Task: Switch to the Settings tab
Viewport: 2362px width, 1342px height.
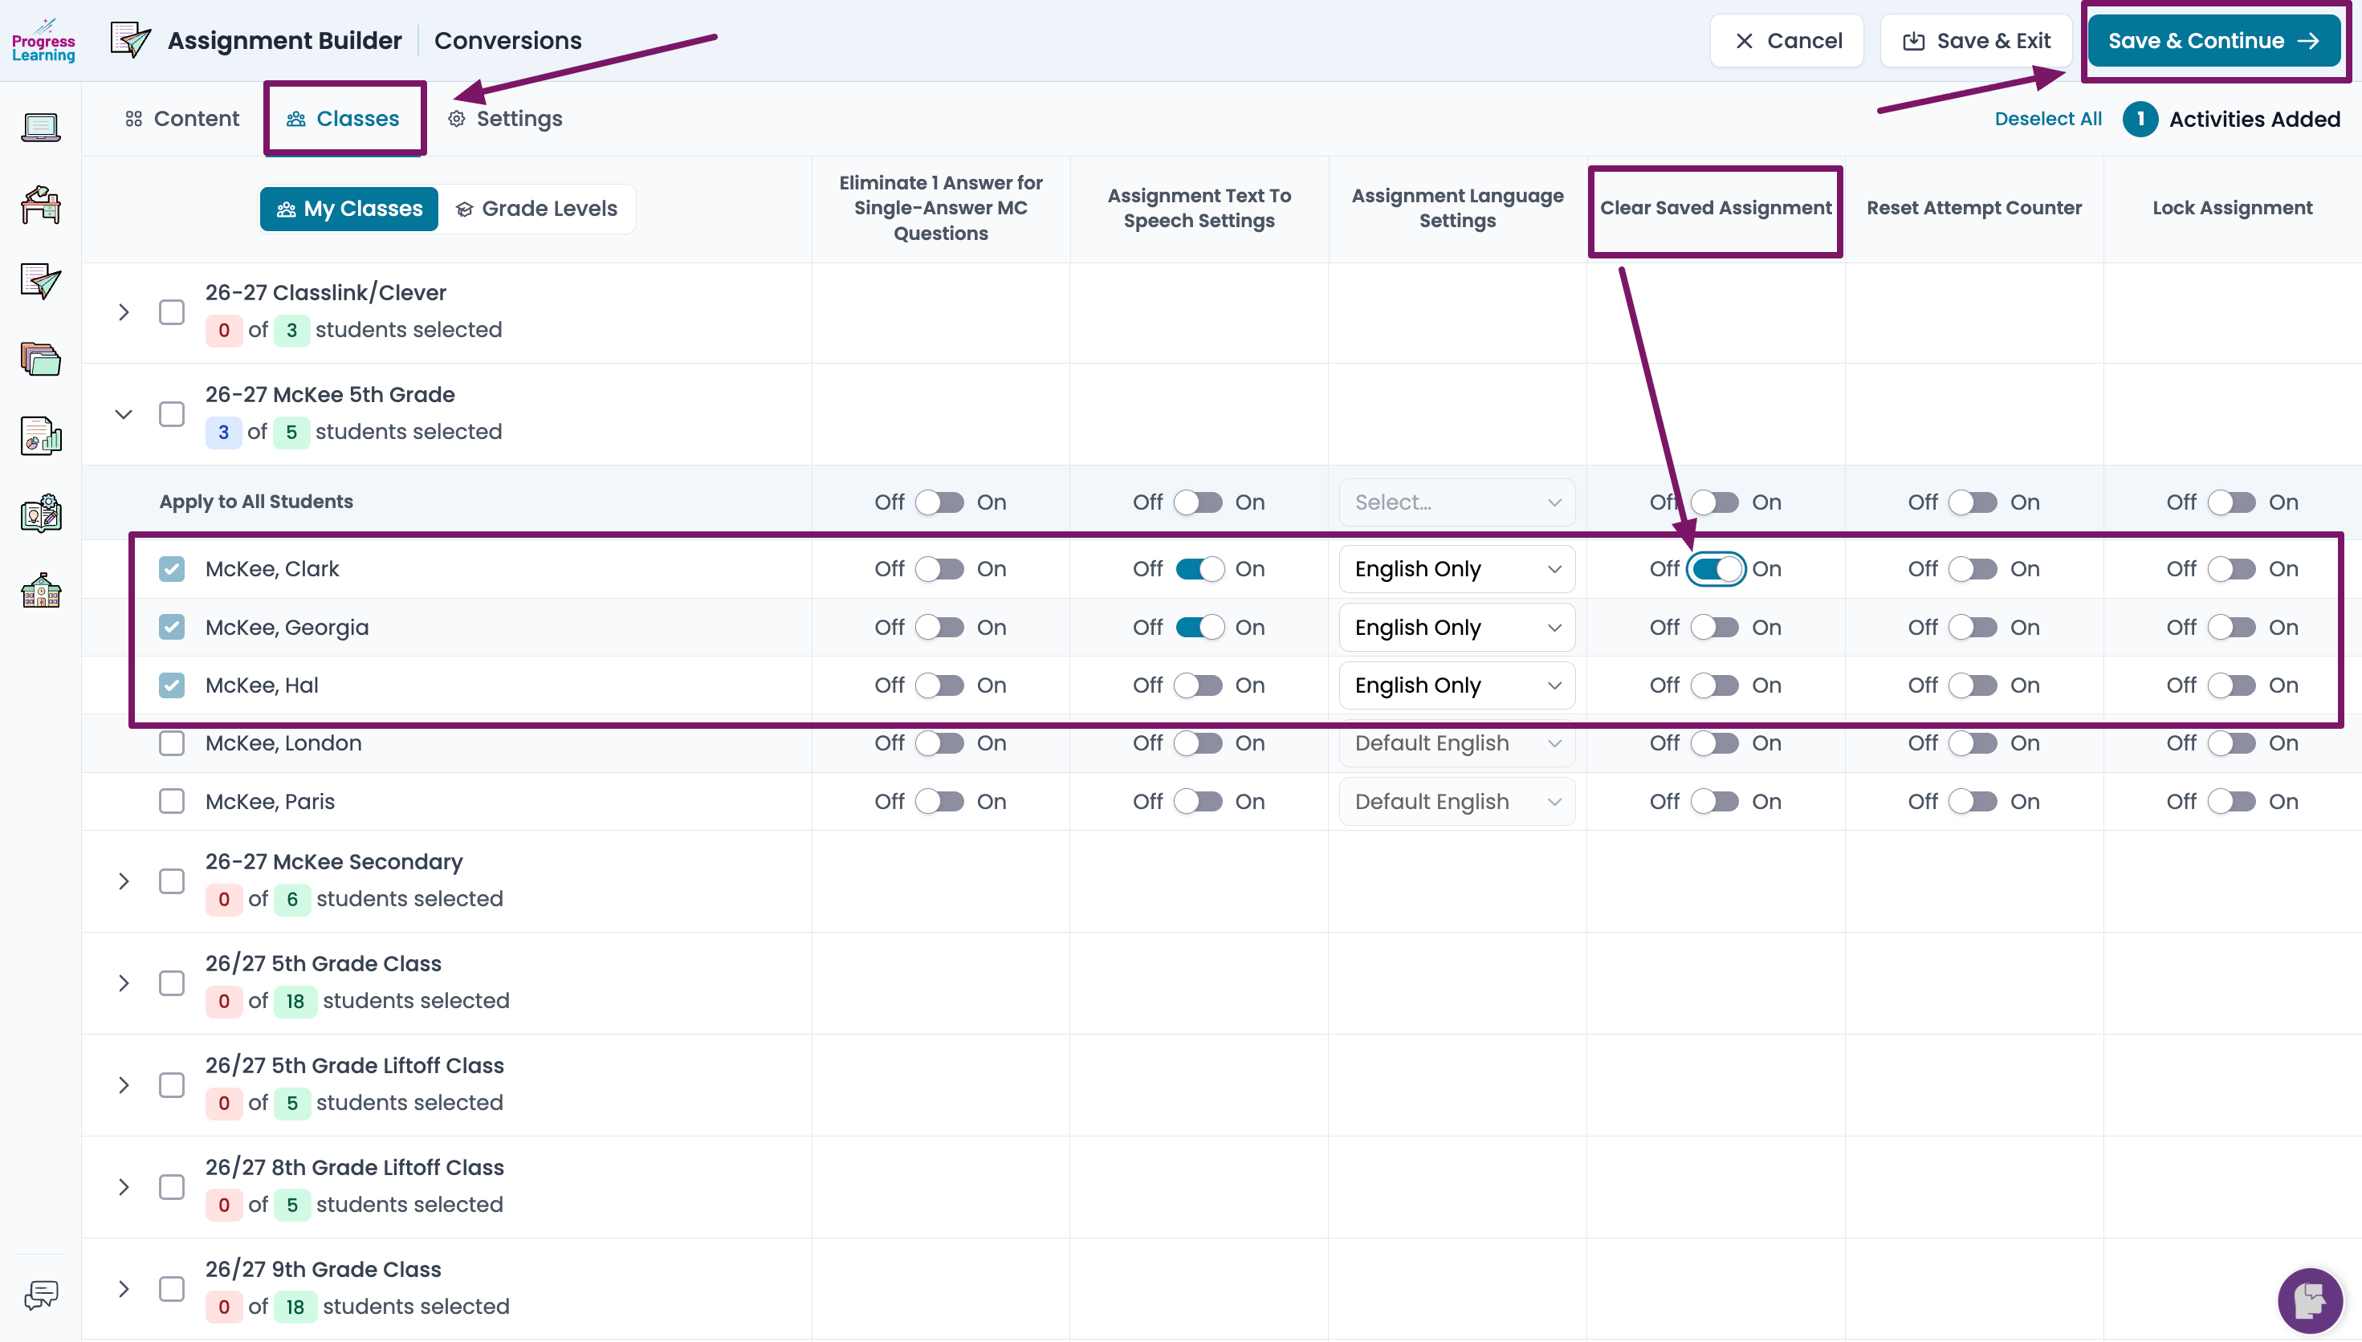Action: click(505, 119)
